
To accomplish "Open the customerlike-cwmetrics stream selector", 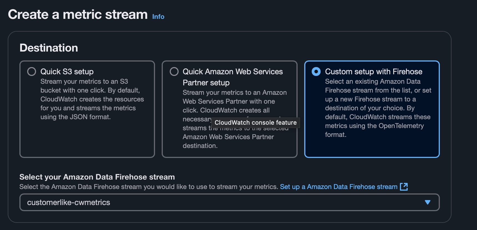I will click(229, 202).
